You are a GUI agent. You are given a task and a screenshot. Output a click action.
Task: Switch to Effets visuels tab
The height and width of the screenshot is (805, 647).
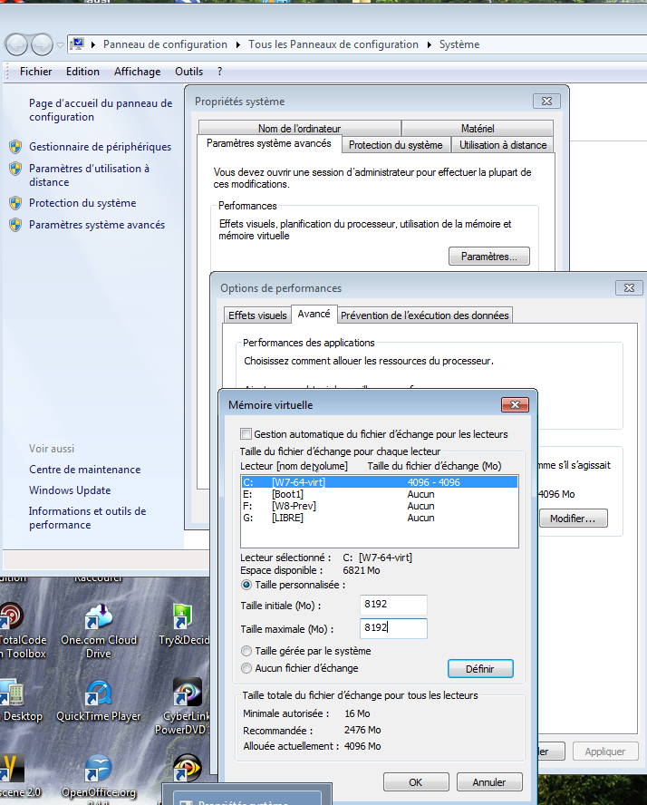257,315
